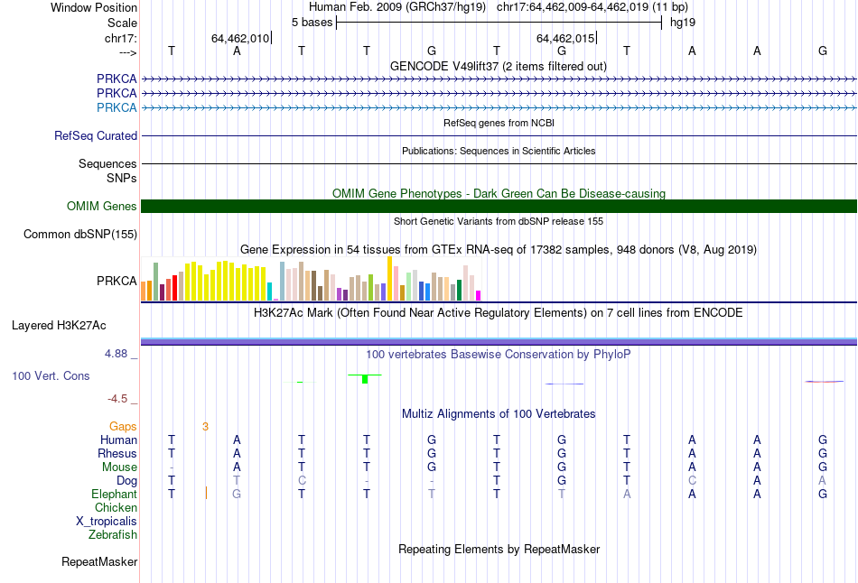Screen dimensions: 858x583
Task: Click 'Repeating Elements by RepeatMasker' title
Action: point(499,549)
